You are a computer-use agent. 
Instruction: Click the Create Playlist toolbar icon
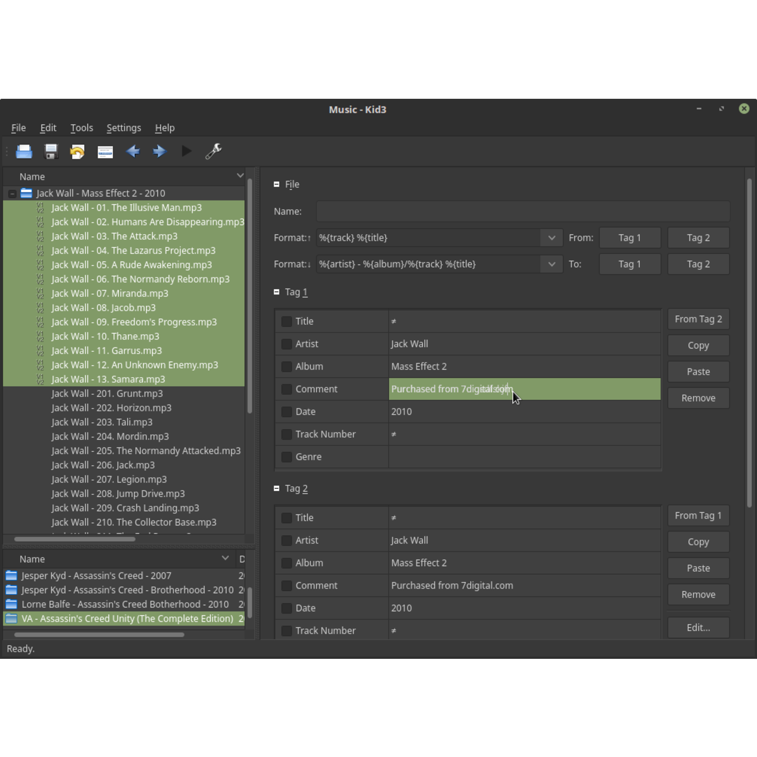(105, 151)
